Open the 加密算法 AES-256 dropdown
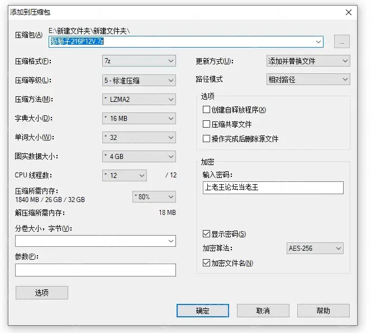Image resolution: width=371 pixels, height=333 pixels. pyautogui.click(x=315, y=248)
